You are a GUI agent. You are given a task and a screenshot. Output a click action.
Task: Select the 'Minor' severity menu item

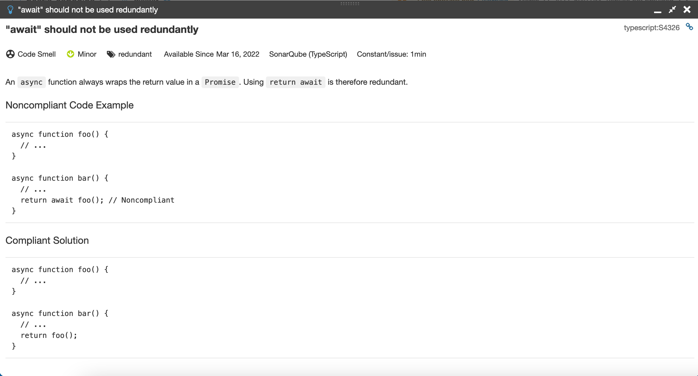(x=81, y=54)
